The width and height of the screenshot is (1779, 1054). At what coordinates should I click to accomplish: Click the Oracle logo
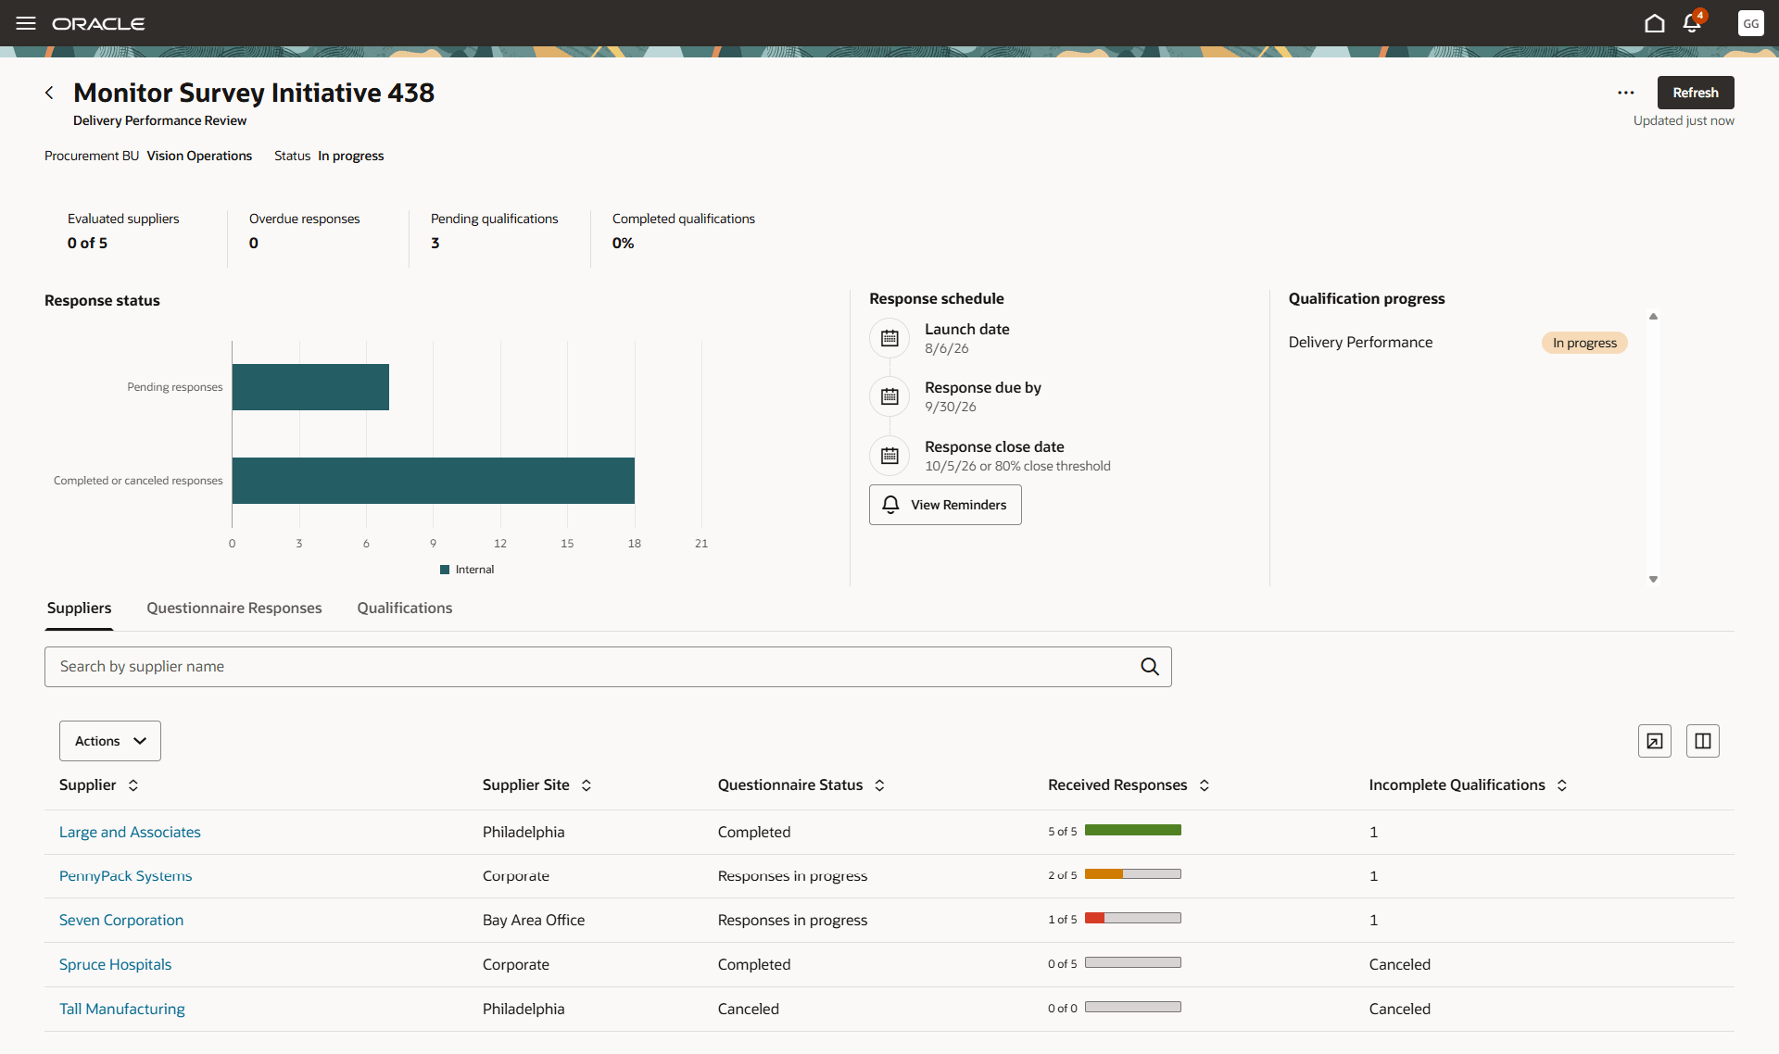pos(98,24)
